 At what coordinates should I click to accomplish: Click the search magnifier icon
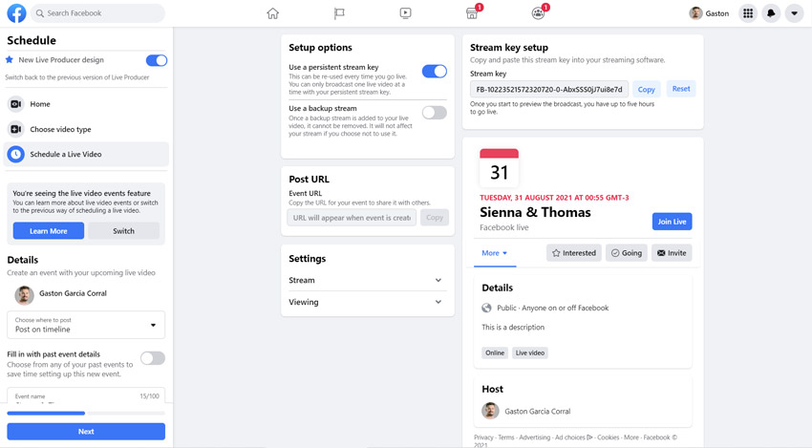click(x=40, y=13)
